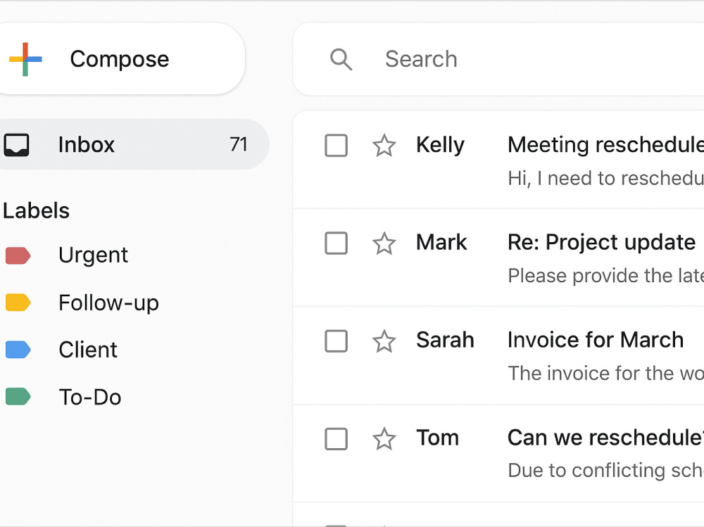Click the red Urgent label tag
This screenshot has width=704, height=527.
(x=18, y=255)
